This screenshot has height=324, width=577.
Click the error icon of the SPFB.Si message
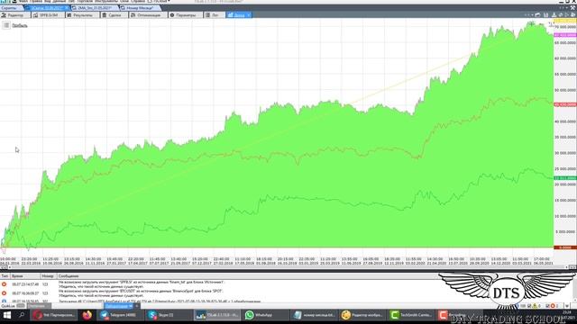pyautogui.click(x=4, y=284)
